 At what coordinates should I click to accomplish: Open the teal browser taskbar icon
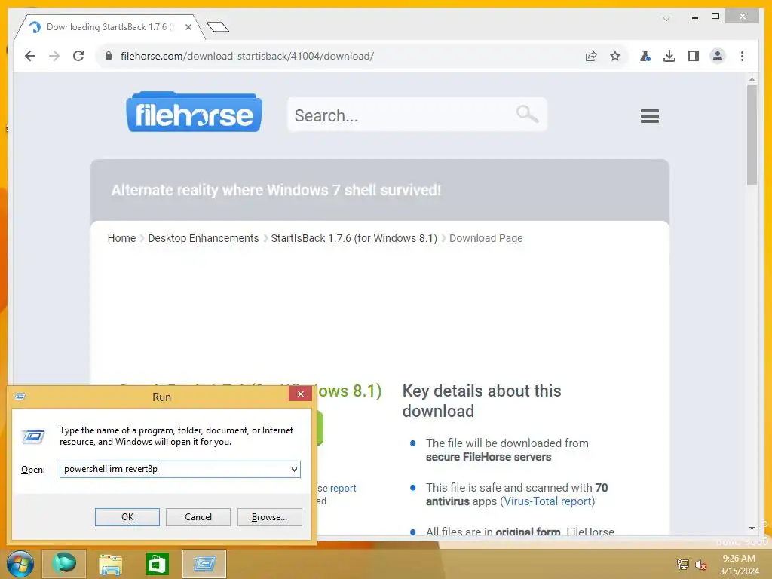pyautogui.click(x=64, y=564)
